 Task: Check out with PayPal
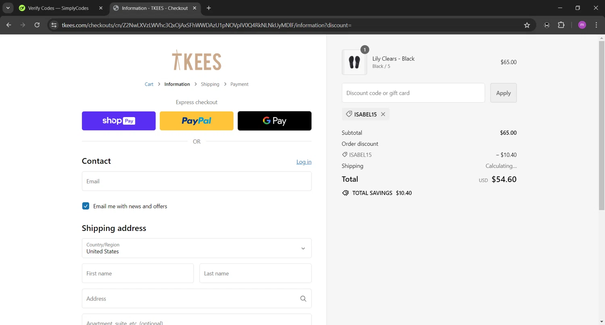tap(196, 121)
